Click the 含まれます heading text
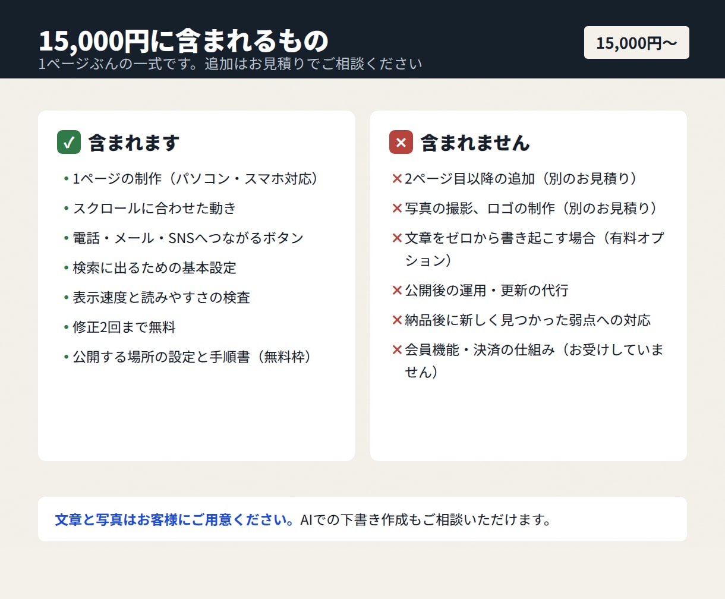 pyautogui.click(x=134, y=143)
